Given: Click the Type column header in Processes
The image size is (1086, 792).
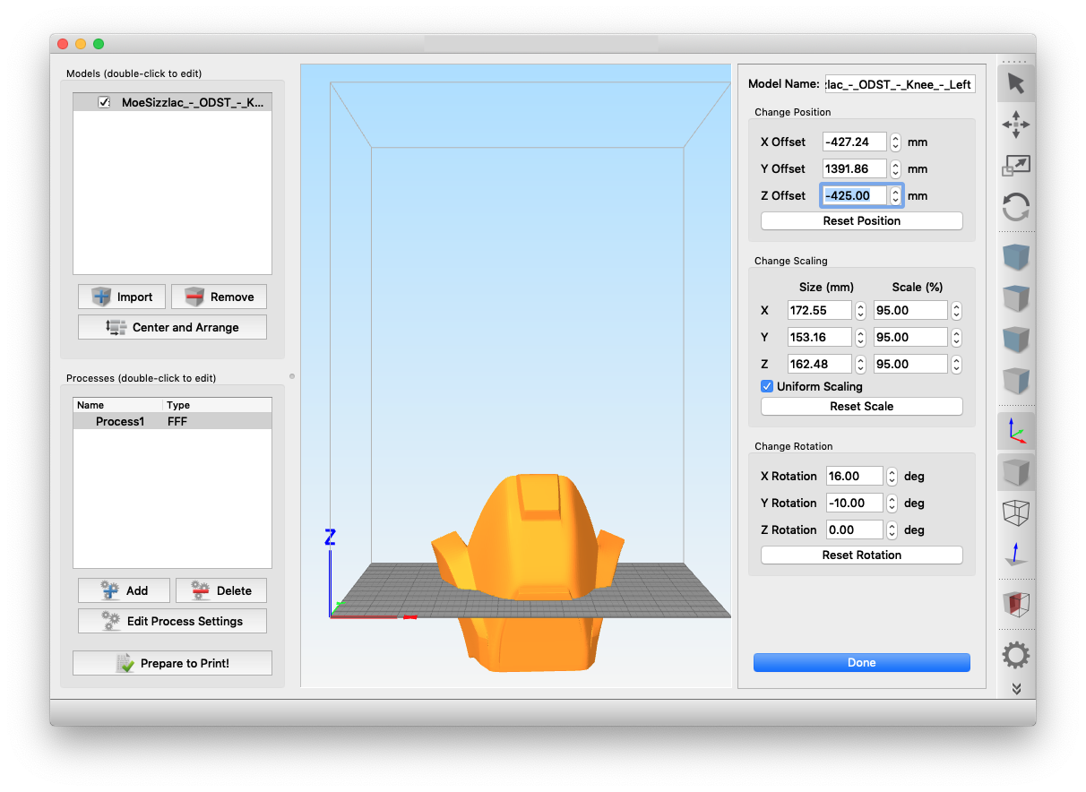Looking at the screenshot, I should (218, 405).
